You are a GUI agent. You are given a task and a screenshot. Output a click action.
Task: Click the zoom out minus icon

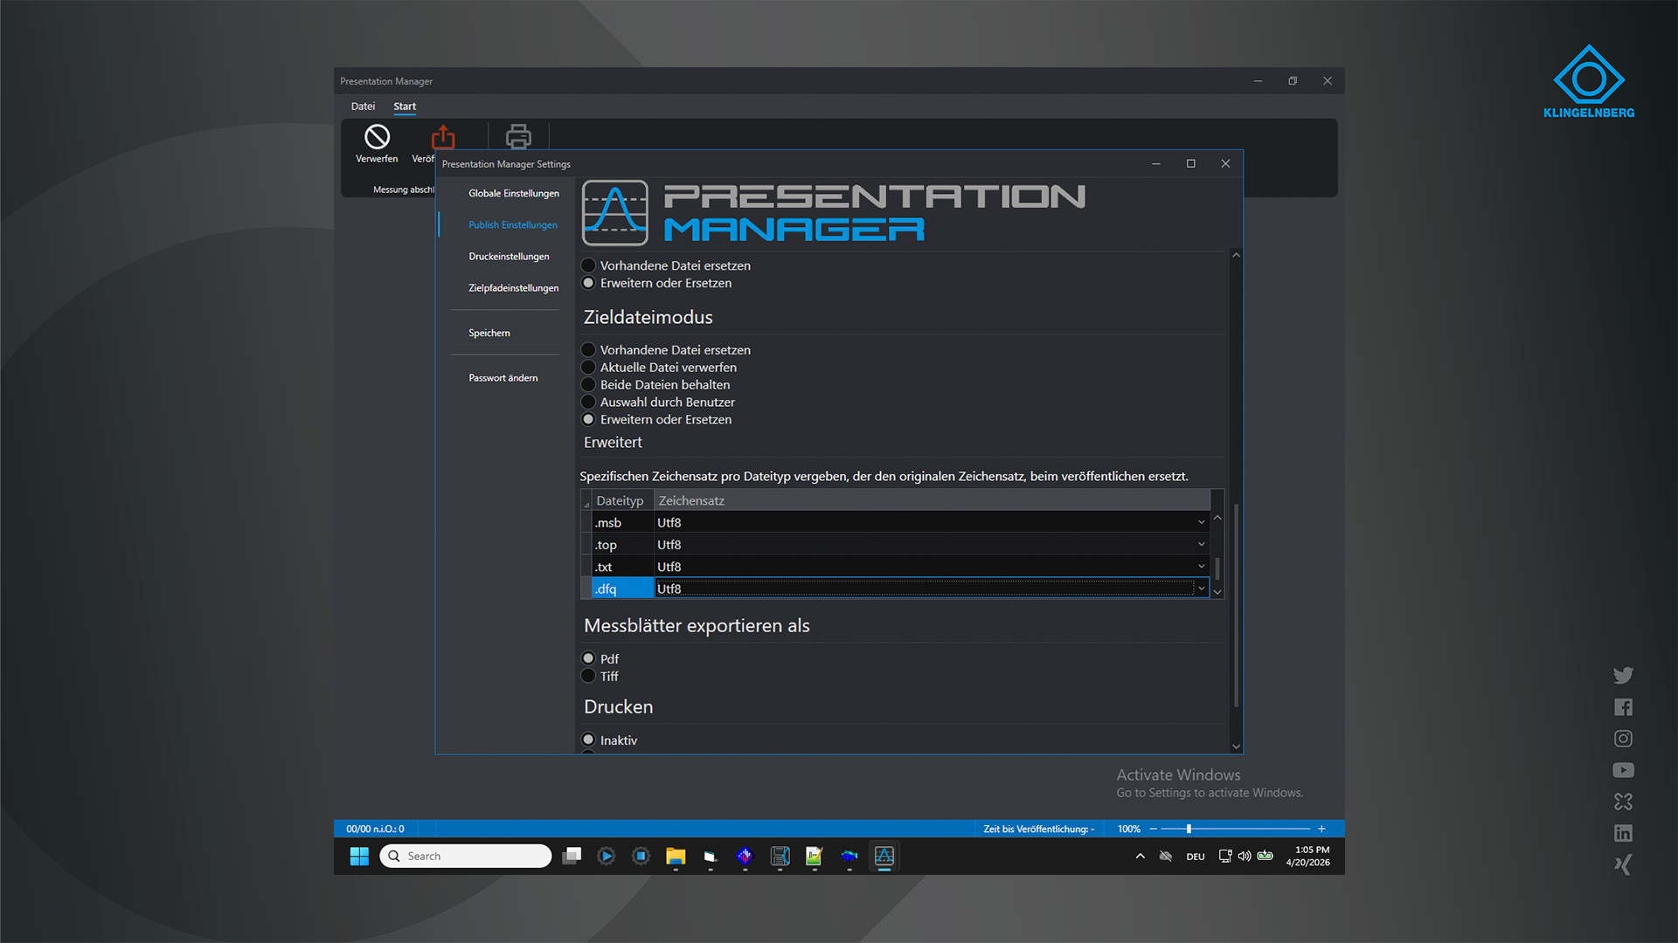tap(1154, 829)
